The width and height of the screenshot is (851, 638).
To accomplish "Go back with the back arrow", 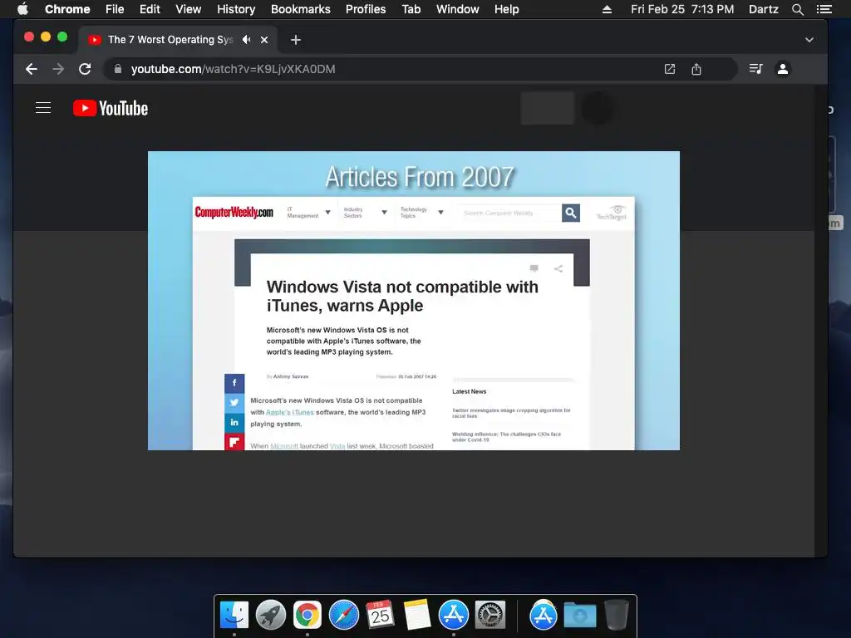I will click(x=32, y=69).
